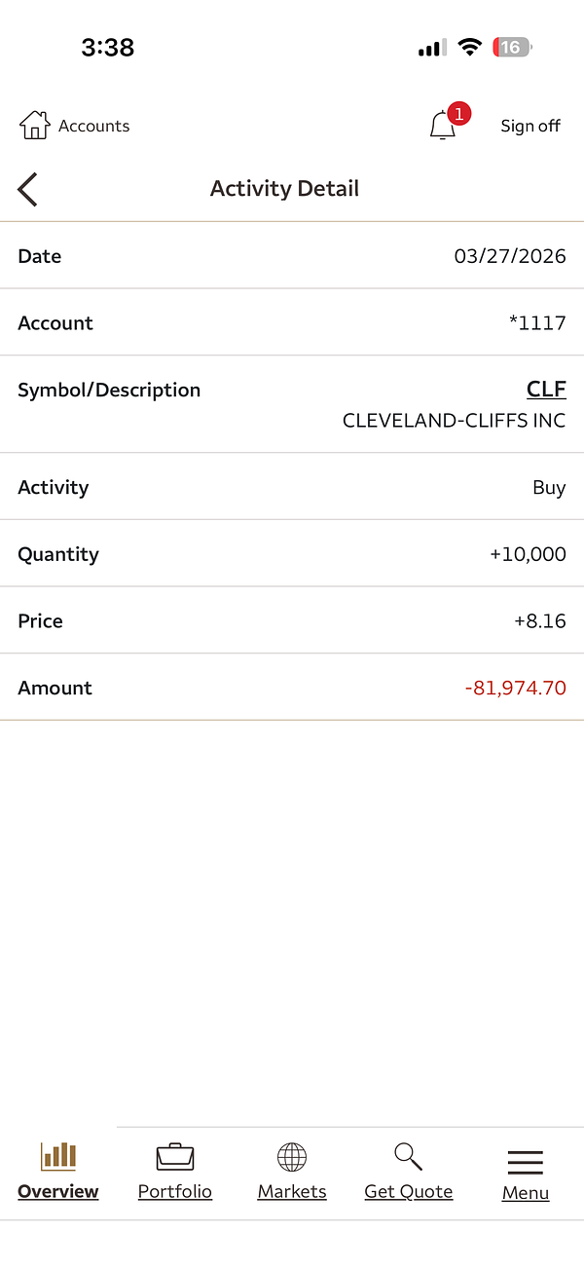
Task: Open the CLF symbol link
Action: pyautogui.click(x=546, y=390)
